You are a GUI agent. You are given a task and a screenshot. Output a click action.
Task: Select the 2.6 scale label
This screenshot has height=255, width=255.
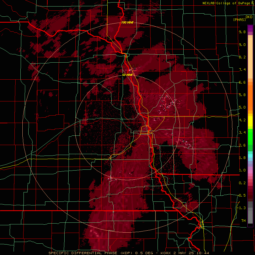tap(242, 145)
